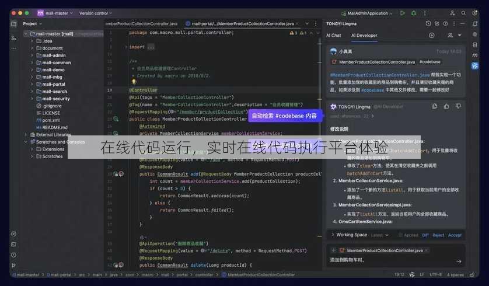Screen dimensions: 489x286
Task: Open the Latest version dropdown
Action: 379,235
